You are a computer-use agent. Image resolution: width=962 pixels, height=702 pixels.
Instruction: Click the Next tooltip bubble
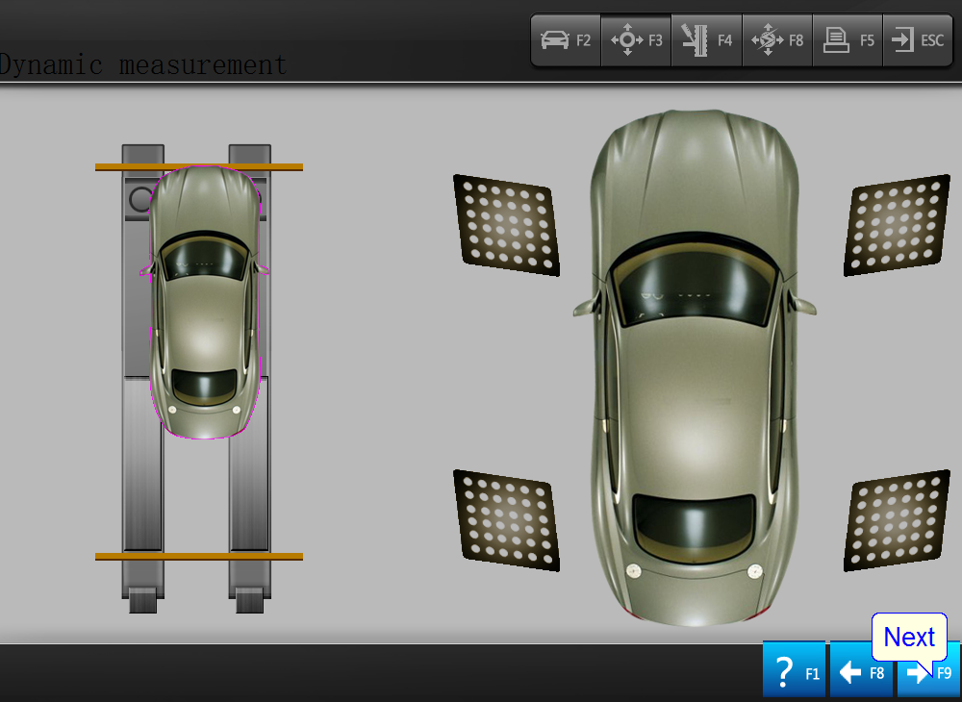[x=909, y=637]
